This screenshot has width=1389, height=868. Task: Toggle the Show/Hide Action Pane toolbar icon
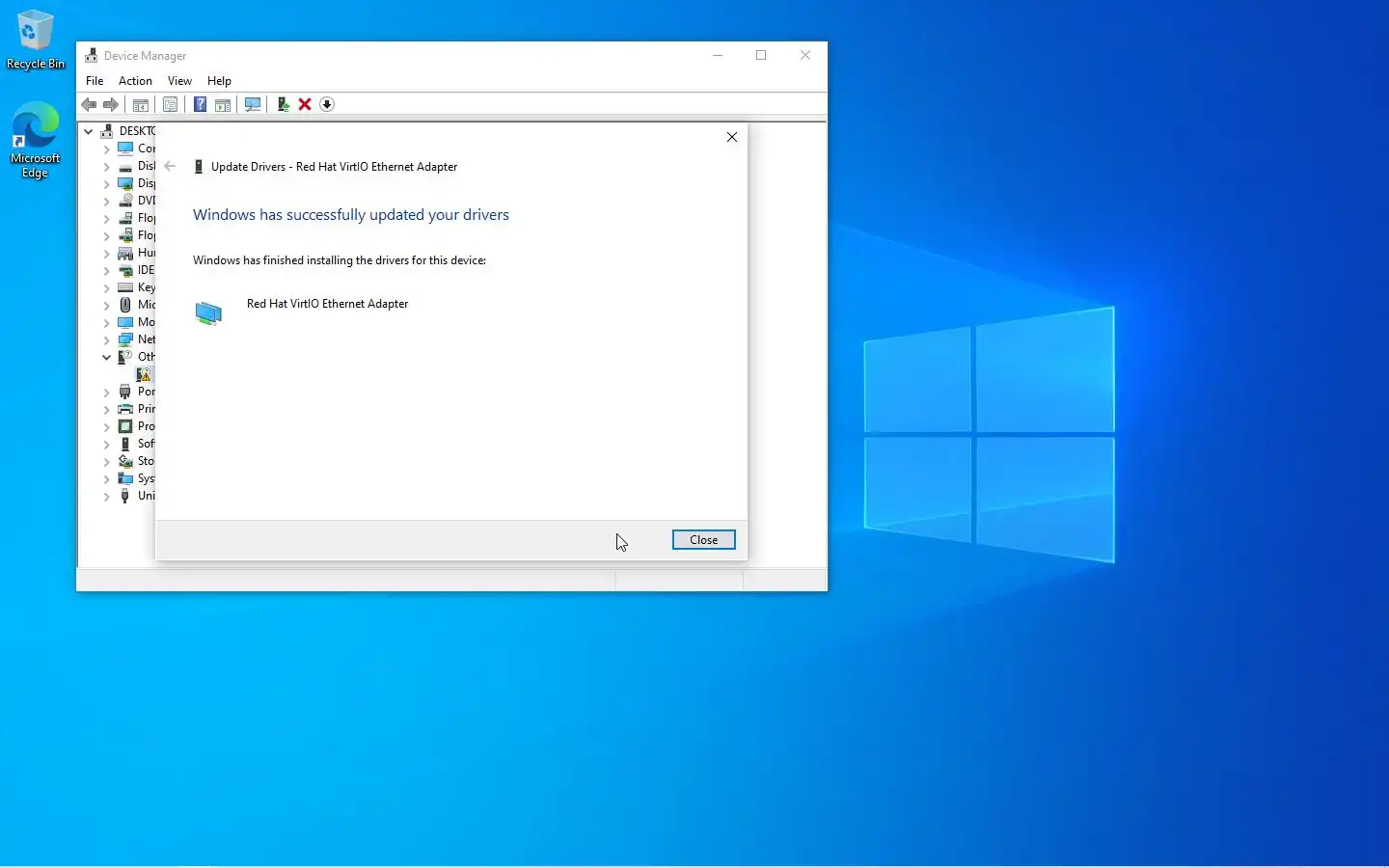click(223, 104)
